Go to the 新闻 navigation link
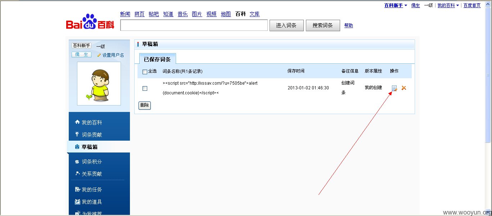This screenshot has width=492, height=216. (x=125, y=14)
